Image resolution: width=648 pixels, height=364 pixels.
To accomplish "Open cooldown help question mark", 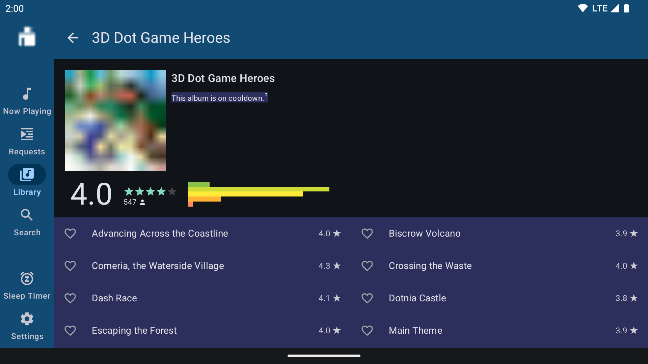I will coord(266,95).
